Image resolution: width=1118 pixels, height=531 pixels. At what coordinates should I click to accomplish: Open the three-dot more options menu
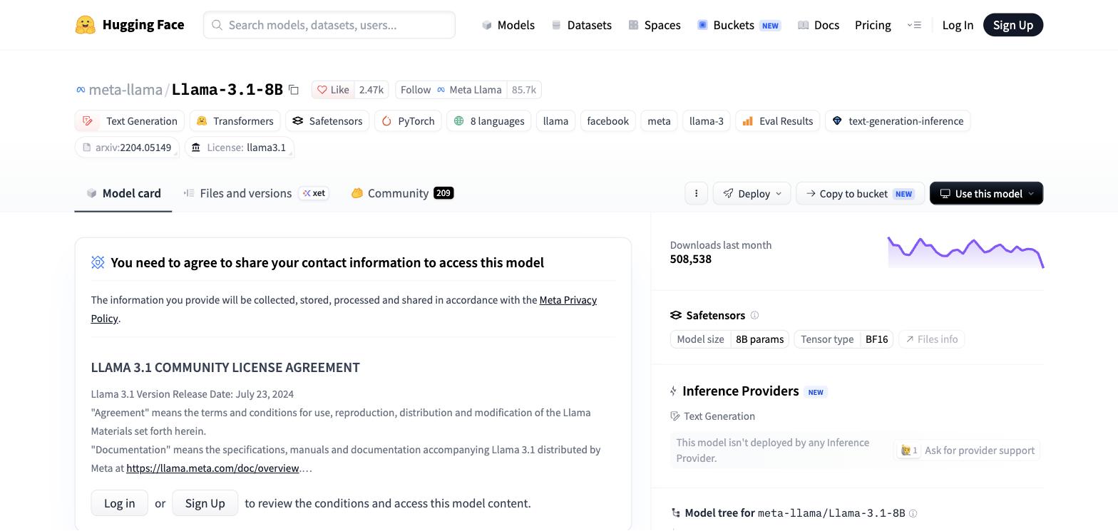(696, 193)
